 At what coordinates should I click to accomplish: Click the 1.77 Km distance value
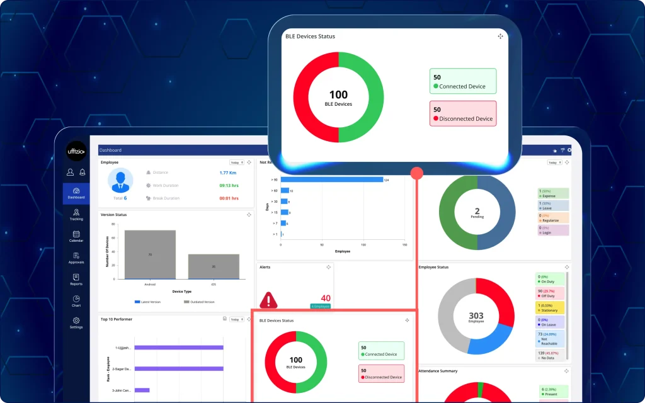[228, 173]
